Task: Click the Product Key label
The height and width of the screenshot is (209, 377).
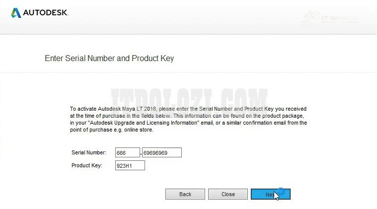Action: (87, 165)
